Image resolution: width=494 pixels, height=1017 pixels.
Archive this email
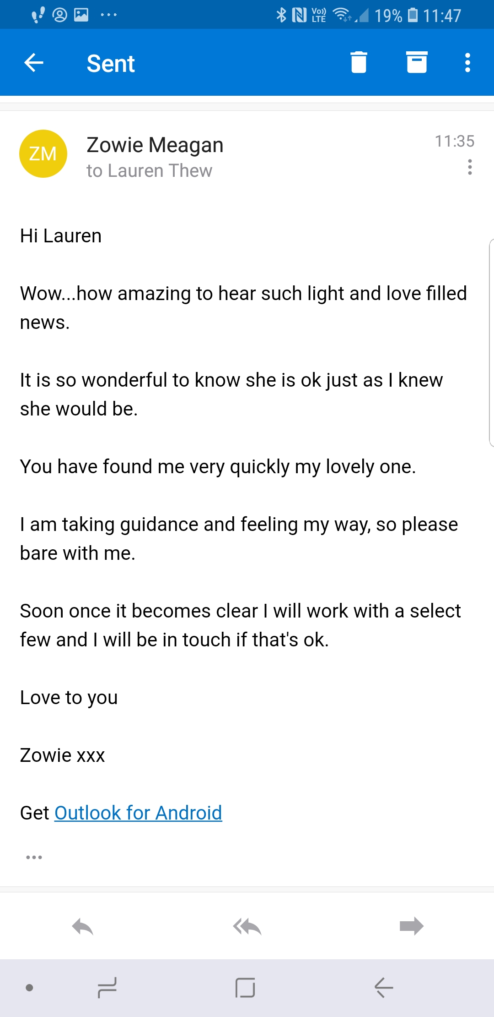coord(417,62)
